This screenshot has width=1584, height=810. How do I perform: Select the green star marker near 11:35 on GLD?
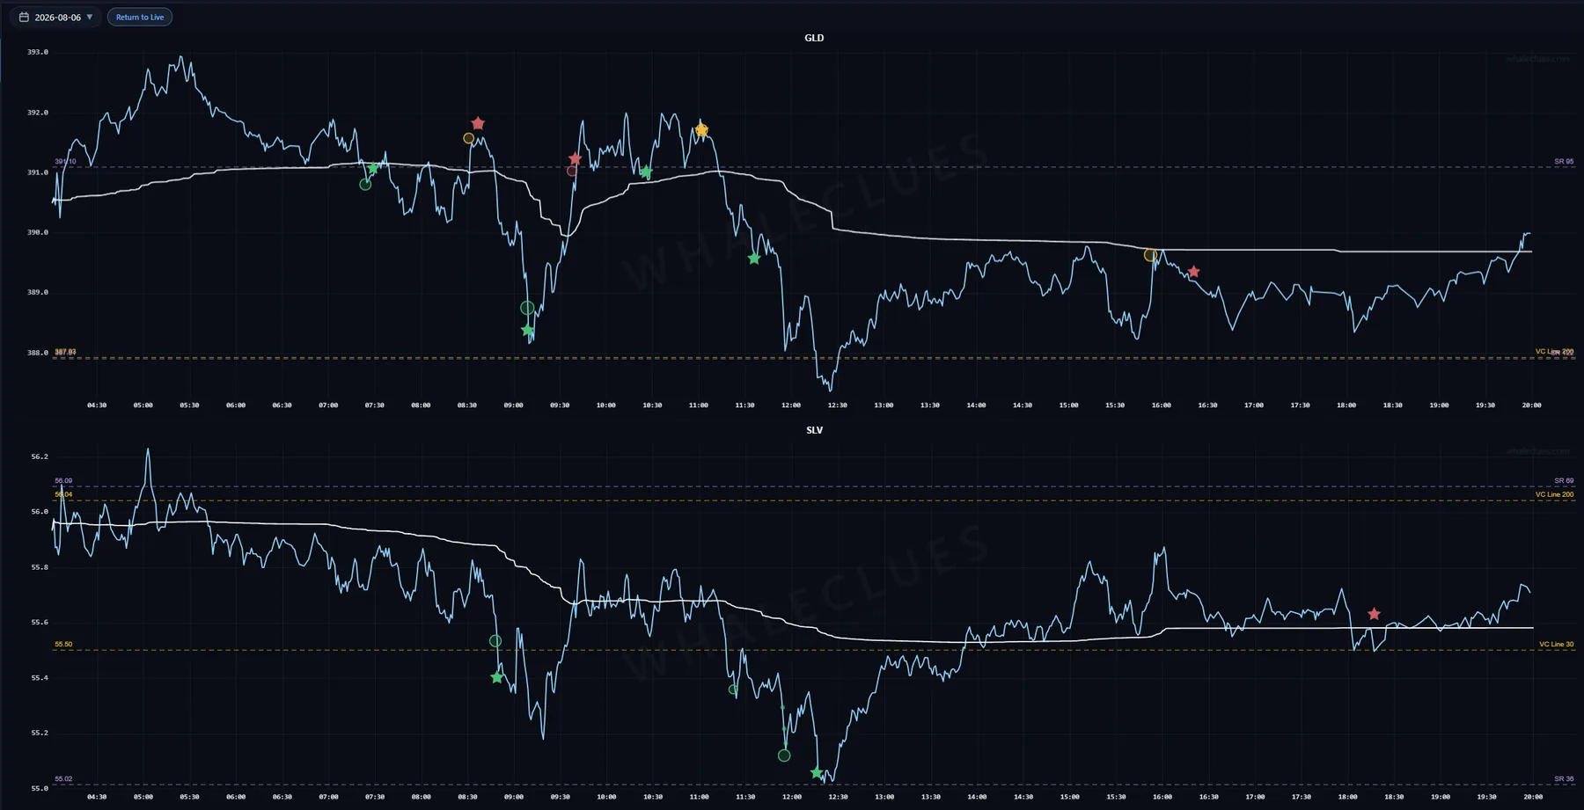point(754,259)
